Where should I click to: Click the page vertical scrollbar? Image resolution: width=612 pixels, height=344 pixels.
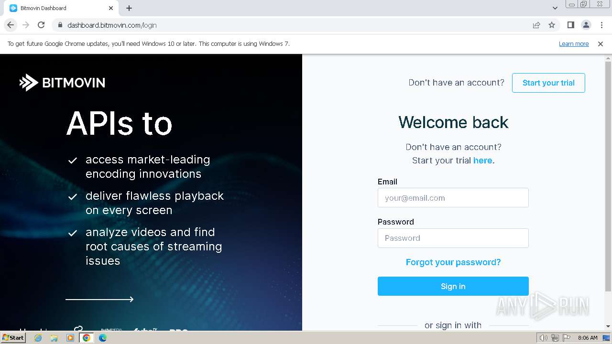pyautogui.click(x=608, y=176)
